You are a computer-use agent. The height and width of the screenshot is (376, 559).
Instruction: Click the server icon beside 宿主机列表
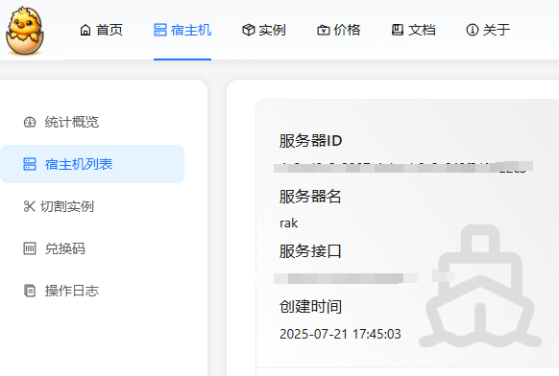(30, 164)
